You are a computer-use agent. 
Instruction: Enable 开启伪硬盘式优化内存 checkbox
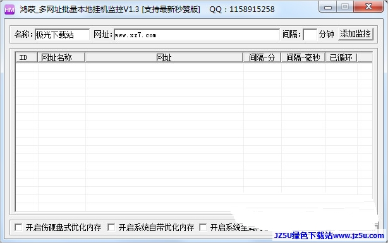click(x=18, y=227)
